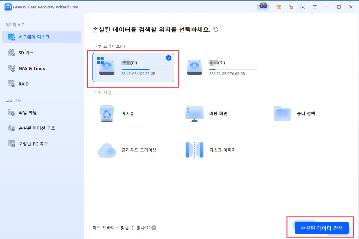The width and height of the screenshot is (359, 239).
Task: Deselect the checked C: drive
Action: pos(168,58)
